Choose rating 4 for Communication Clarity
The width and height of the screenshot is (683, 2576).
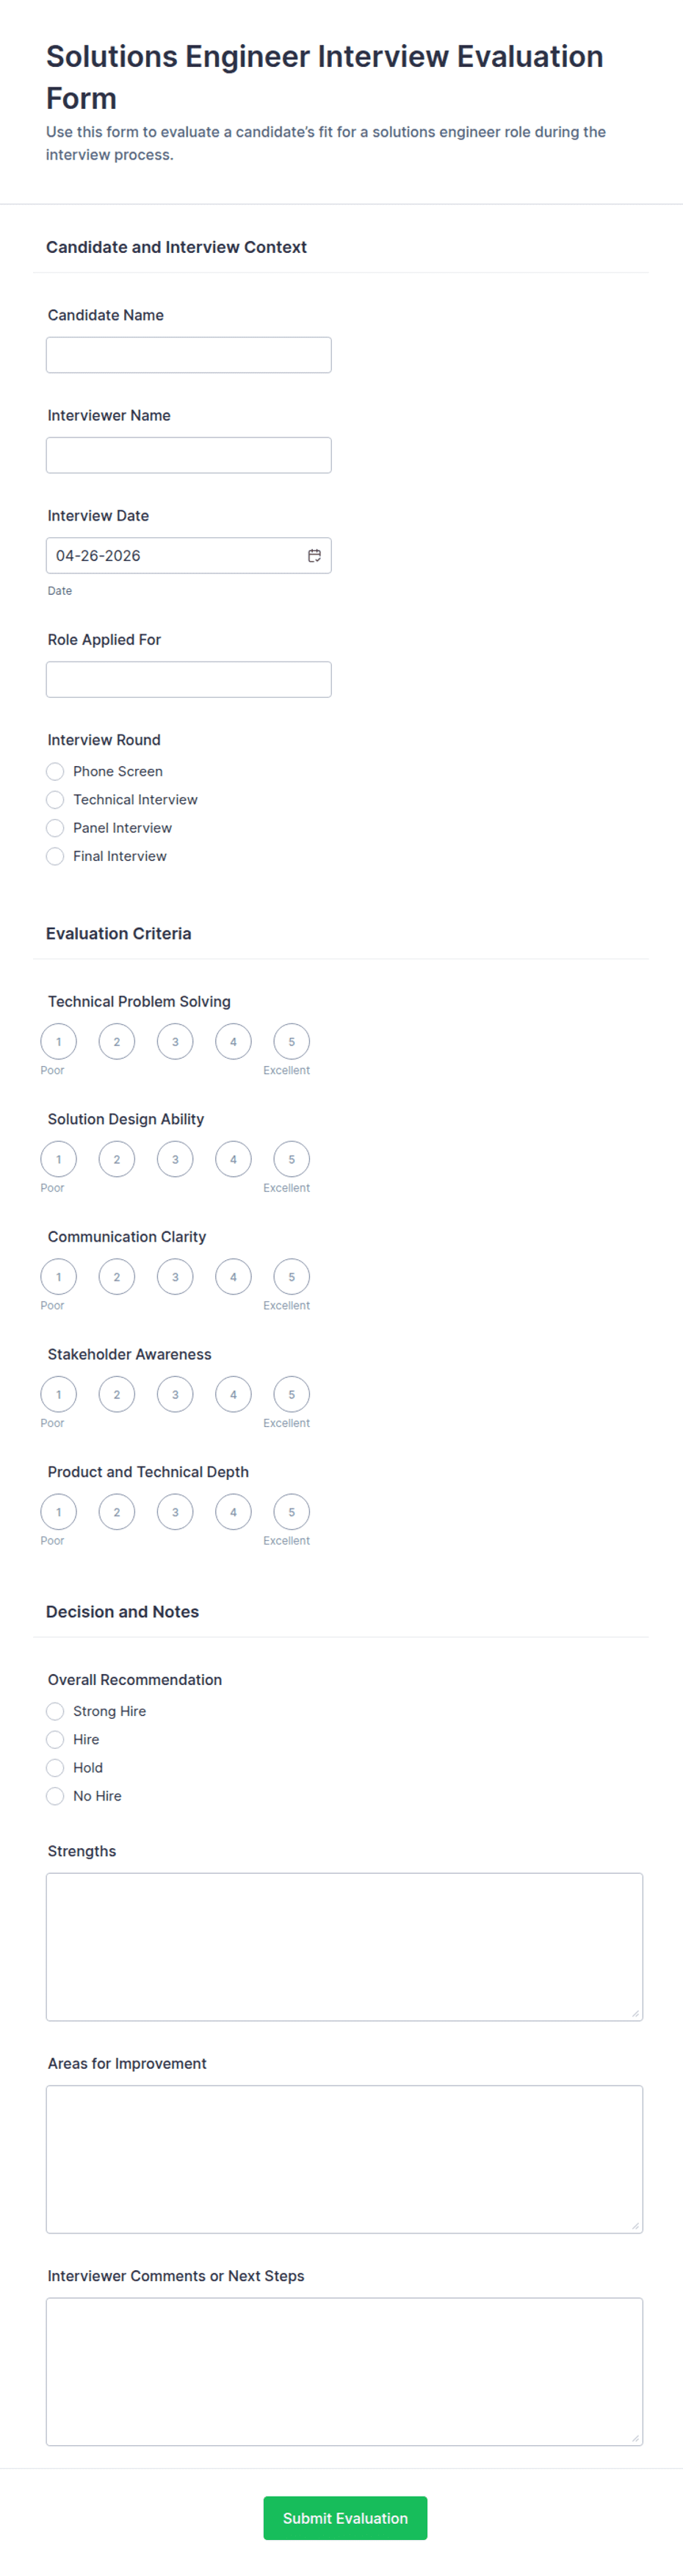click(x=234, y=1276)
